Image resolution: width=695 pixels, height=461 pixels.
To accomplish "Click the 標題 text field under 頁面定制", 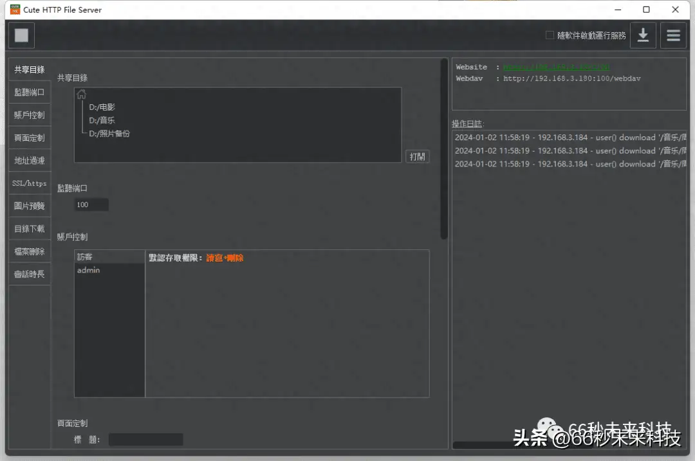I will point(145,439).
